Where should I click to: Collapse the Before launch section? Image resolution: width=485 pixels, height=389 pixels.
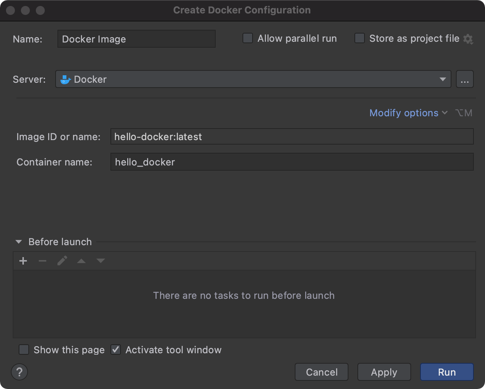tap(18, 242)
